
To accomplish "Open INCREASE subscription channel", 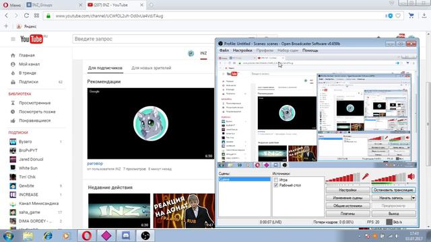I will tap(28, 194).
